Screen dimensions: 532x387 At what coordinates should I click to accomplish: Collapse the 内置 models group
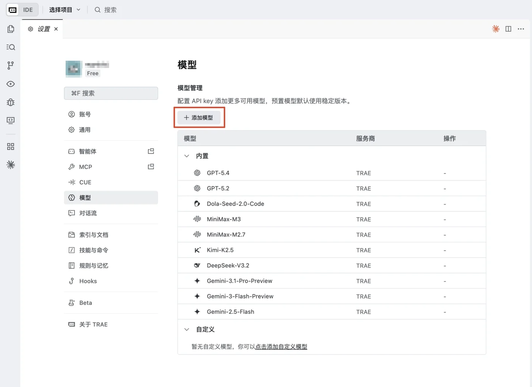coord(187,156)
